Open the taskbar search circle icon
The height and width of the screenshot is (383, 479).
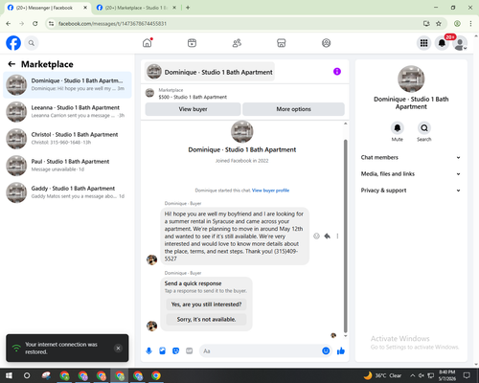click(x=27, y=375)
